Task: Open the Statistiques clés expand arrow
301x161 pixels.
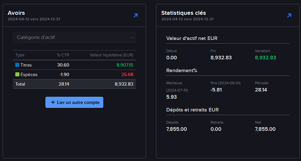Action: pyautogui.click(x=289, y=16)
